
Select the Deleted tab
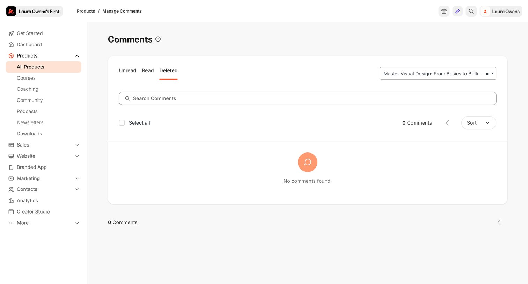tap(168, 70)
